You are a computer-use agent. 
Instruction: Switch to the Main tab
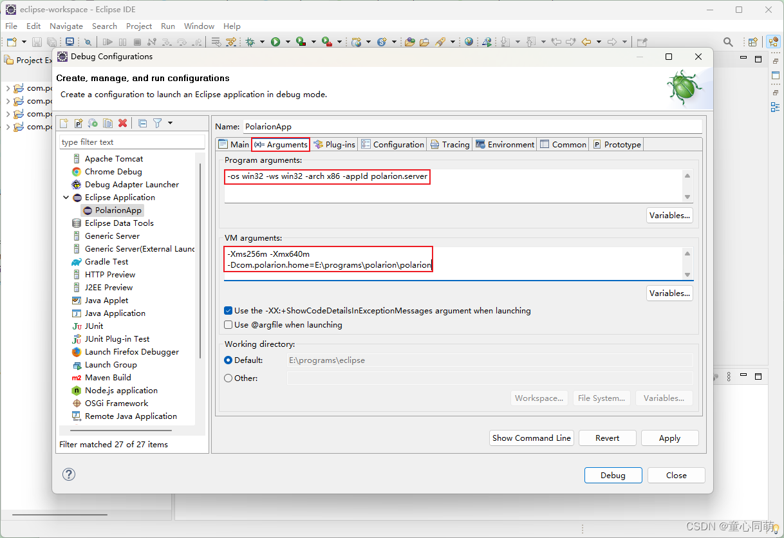pos(234,144)
